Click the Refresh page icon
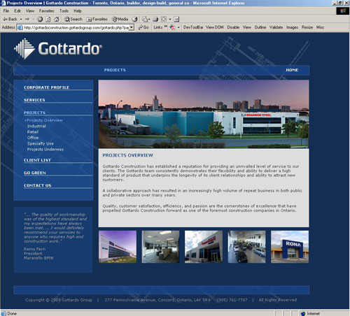The image size is (350, 316). point(48,19)
